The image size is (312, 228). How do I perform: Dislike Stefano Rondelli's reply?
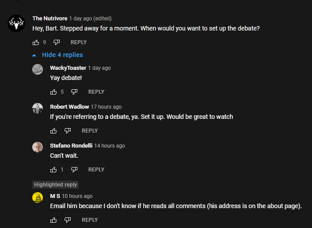coord(74,170)
